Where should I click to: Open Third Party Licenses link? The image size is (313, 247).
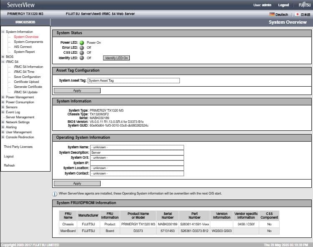[18, 147]
